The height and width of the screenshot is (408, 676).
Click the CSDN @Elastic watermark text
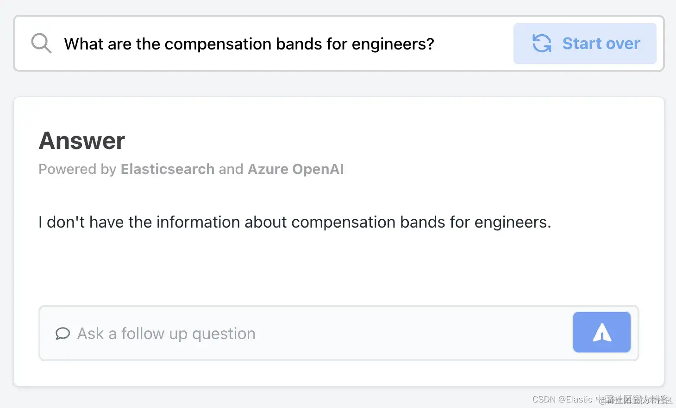tap(562, 399)
